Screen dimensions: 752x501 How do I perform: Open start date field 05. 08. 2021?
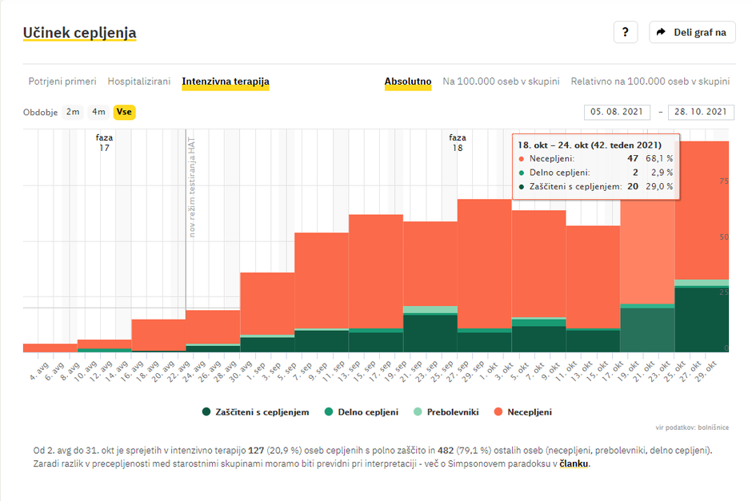tap(617, 113)
